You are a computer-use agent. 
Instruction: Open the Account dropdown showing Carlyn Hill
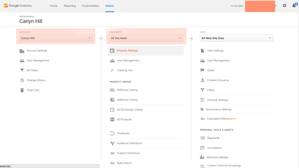point(56,38)
